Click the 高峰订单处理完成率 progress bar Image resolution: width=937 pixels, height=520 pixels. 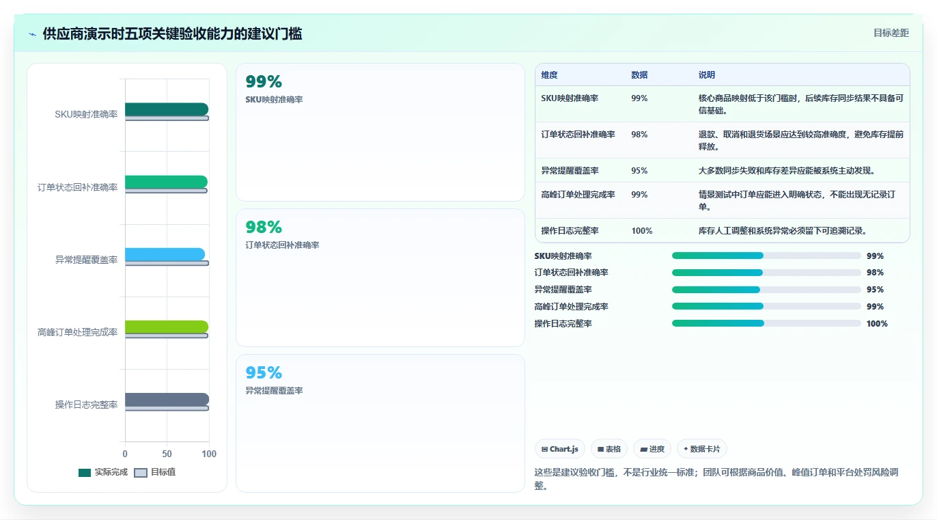coord(766,306)
